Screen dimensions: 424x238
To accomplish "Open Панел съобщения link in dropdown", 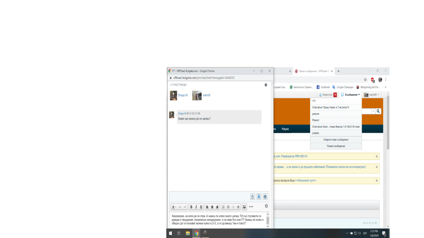I will 336,146.
